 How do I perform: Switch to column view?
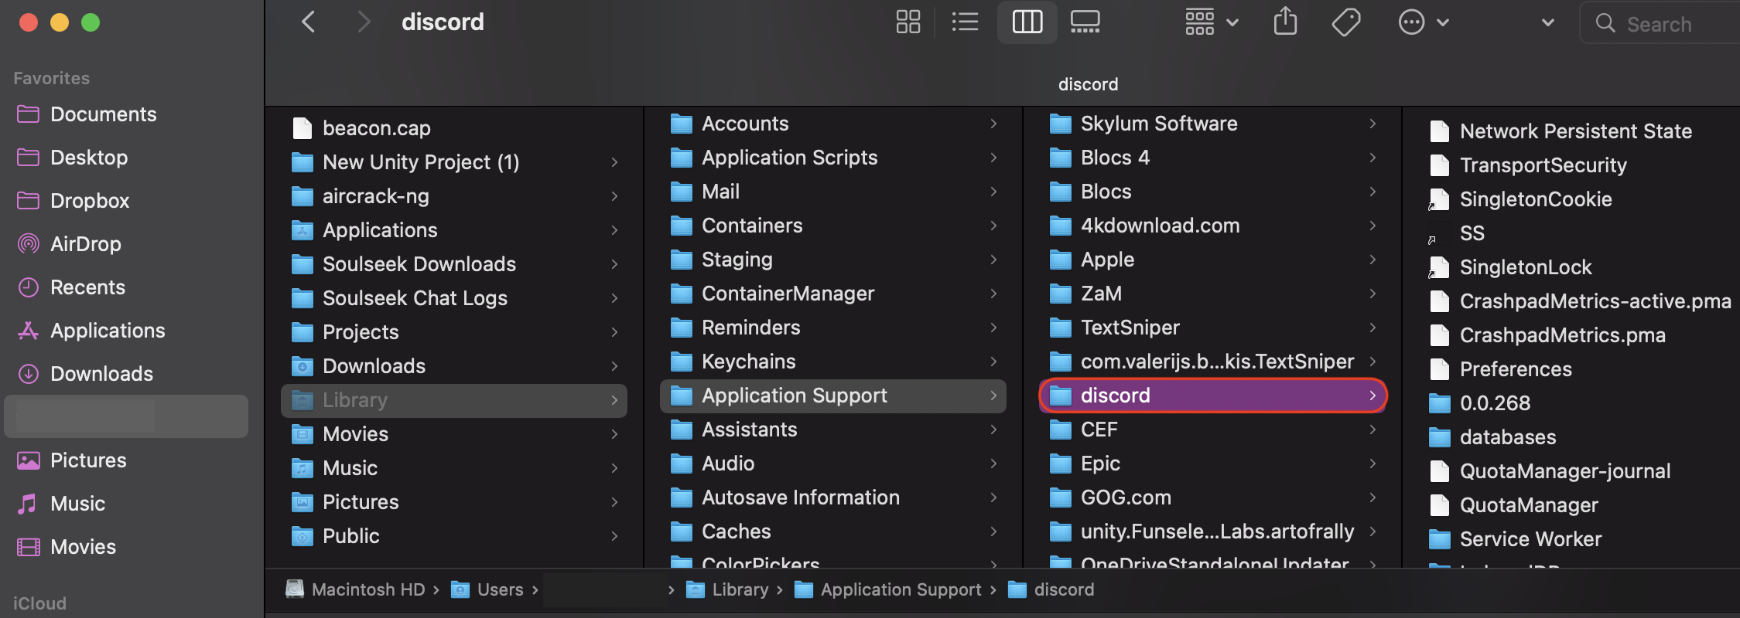pyautogui.click(x=1027, y=22)
